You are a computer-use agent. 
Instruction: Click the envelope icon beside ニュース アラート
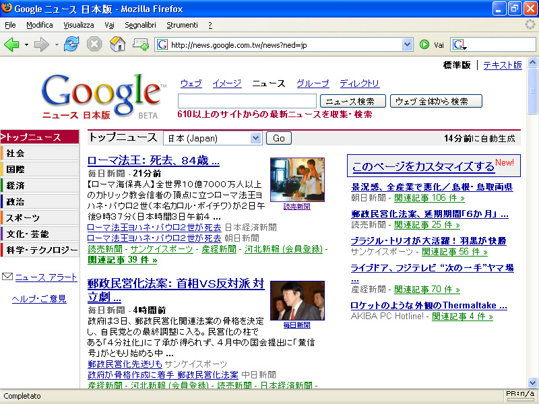[x=7, y=277]
